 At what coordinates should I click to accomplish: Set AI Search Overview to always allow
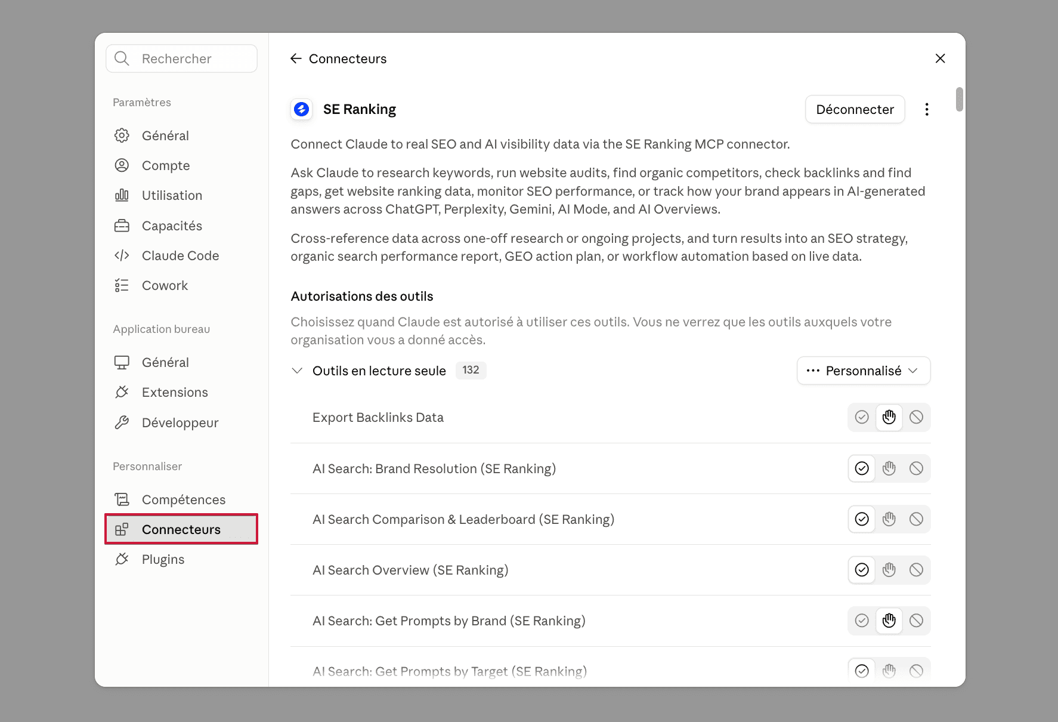862,570
